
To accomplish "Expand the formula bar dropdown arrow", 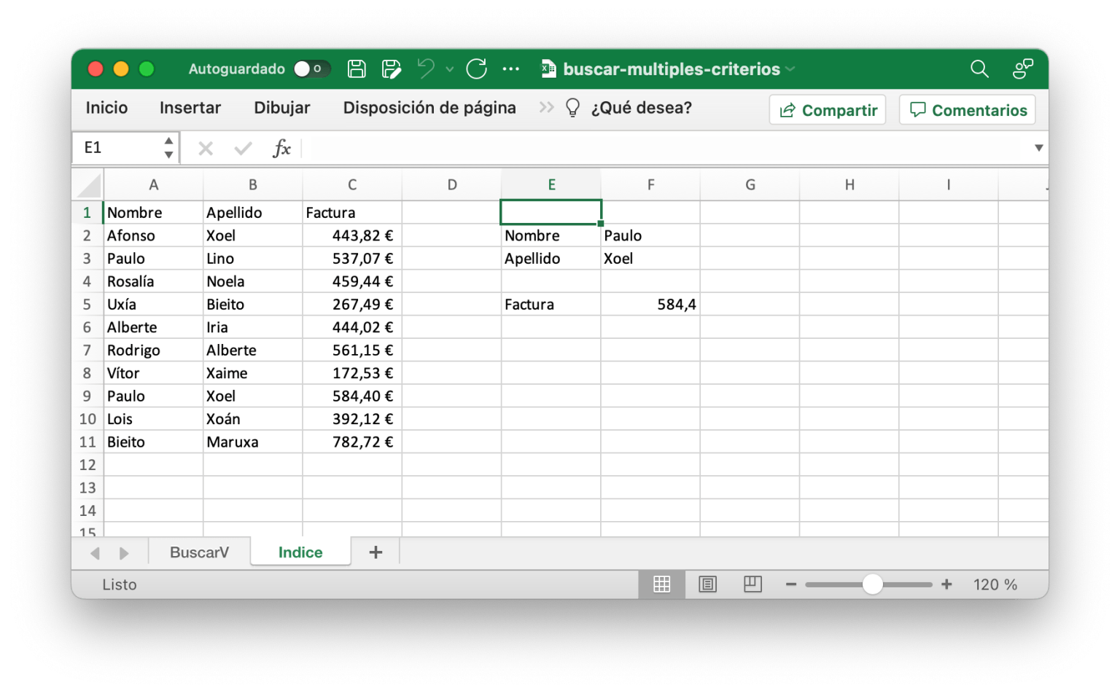I will tap(1038, 147).
